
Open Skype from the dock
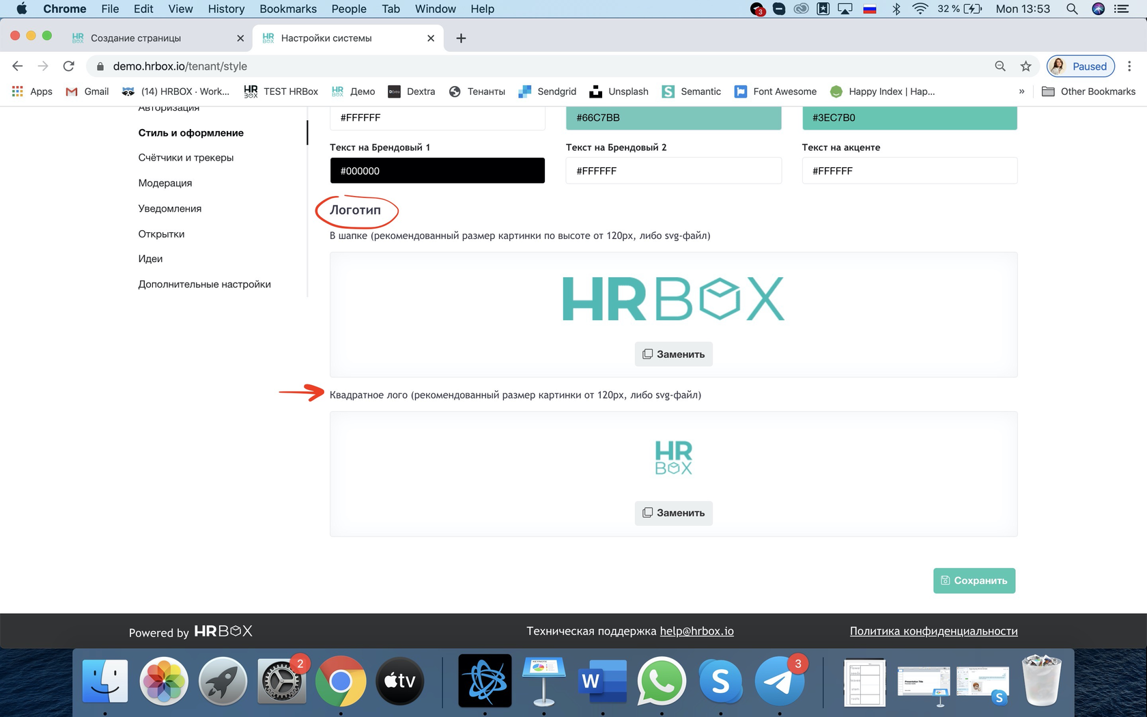pos(720,681)
